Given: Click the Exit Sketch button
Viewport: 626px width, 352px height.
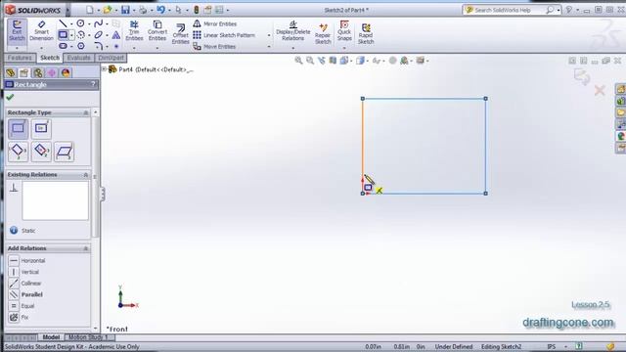Looking at the screenshot, I should (x=17, y=30).
